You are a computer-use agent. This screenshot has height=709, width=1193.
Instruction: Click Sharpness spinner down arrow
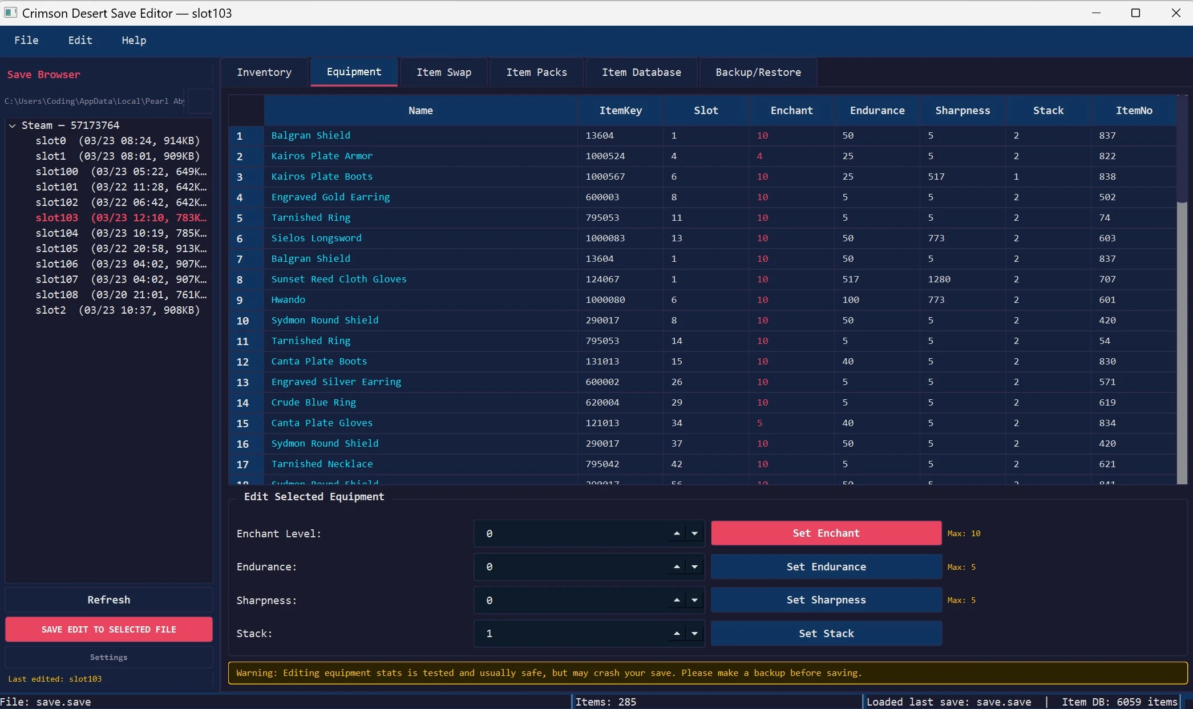pos(694,600)
